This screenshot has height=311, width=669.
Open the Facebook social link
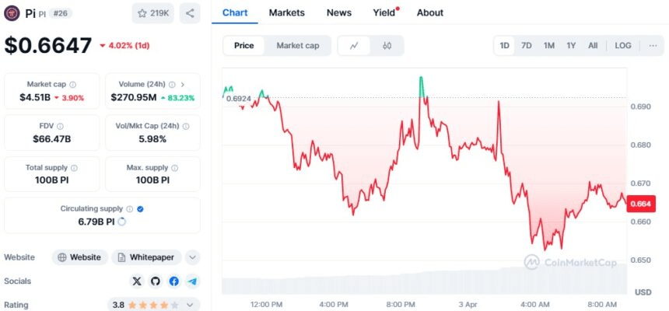point(173,281)
